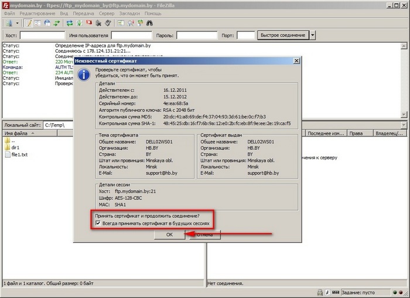Click the lock encryption icon in status bar
The height and width of the screenshot is (298, 410).
(x=320, y=292)
